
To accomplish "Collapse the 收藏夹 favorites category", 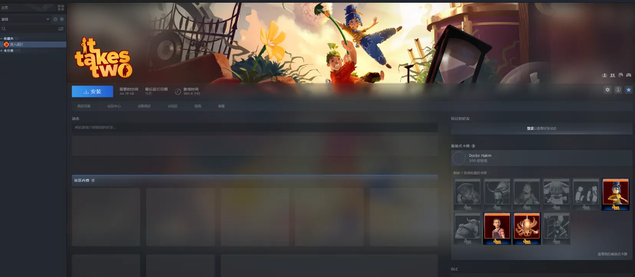I will coord(2,39).
